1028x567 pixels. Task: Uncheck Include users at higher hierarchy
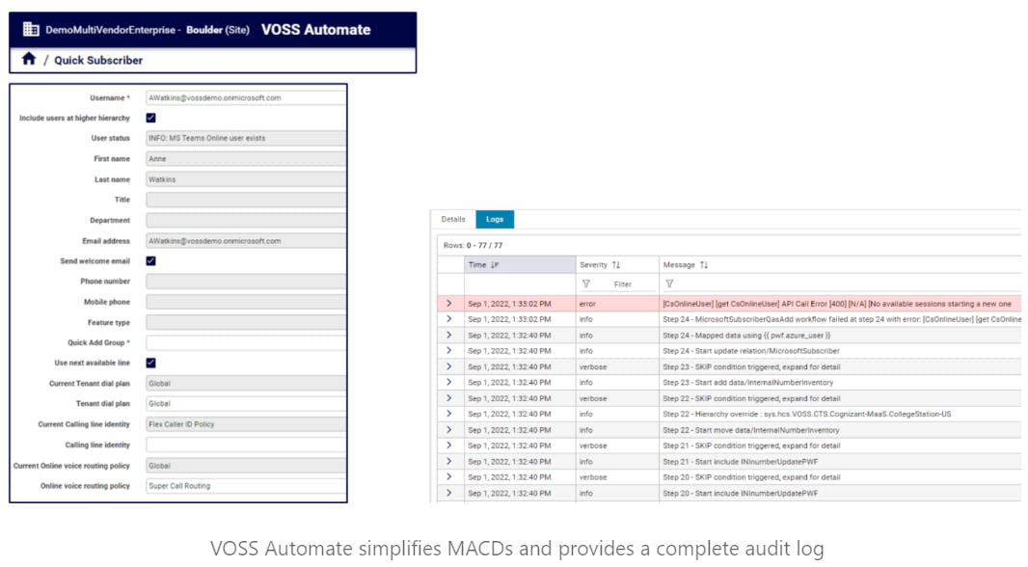pos(150,118)
